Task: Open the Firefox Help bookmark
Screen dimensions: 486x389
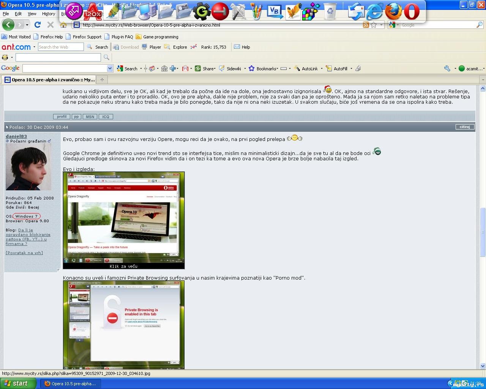Action: coord(48,37)
